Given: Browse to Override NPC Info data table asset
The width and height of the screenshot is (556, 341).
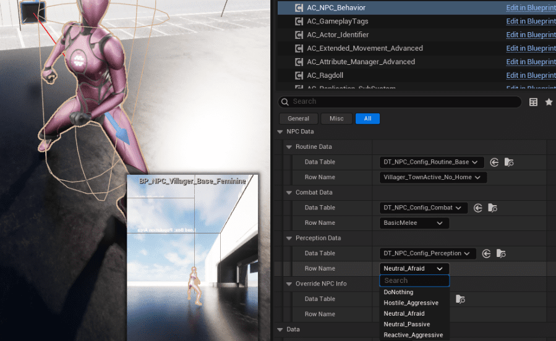Looking at the screenshot, I should (x=460, y=299).
